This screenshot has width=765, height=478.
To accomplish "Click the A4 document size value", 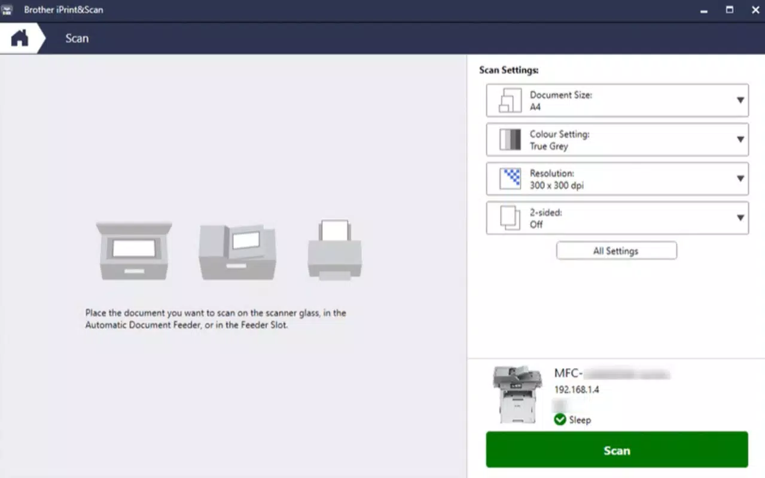I will (535, 107).
